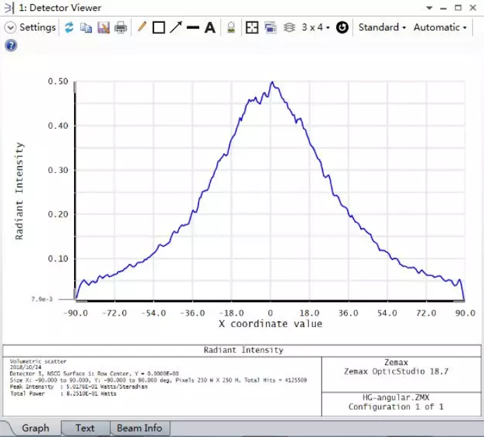Viewport: 484px width, 437px height.
Task: Select the text annotation tool
Action: coord(210,28)
